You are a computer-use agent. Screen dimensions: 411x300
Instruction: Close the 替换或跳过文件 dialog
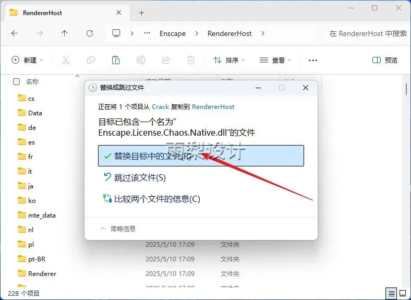(x=305, y=88)
